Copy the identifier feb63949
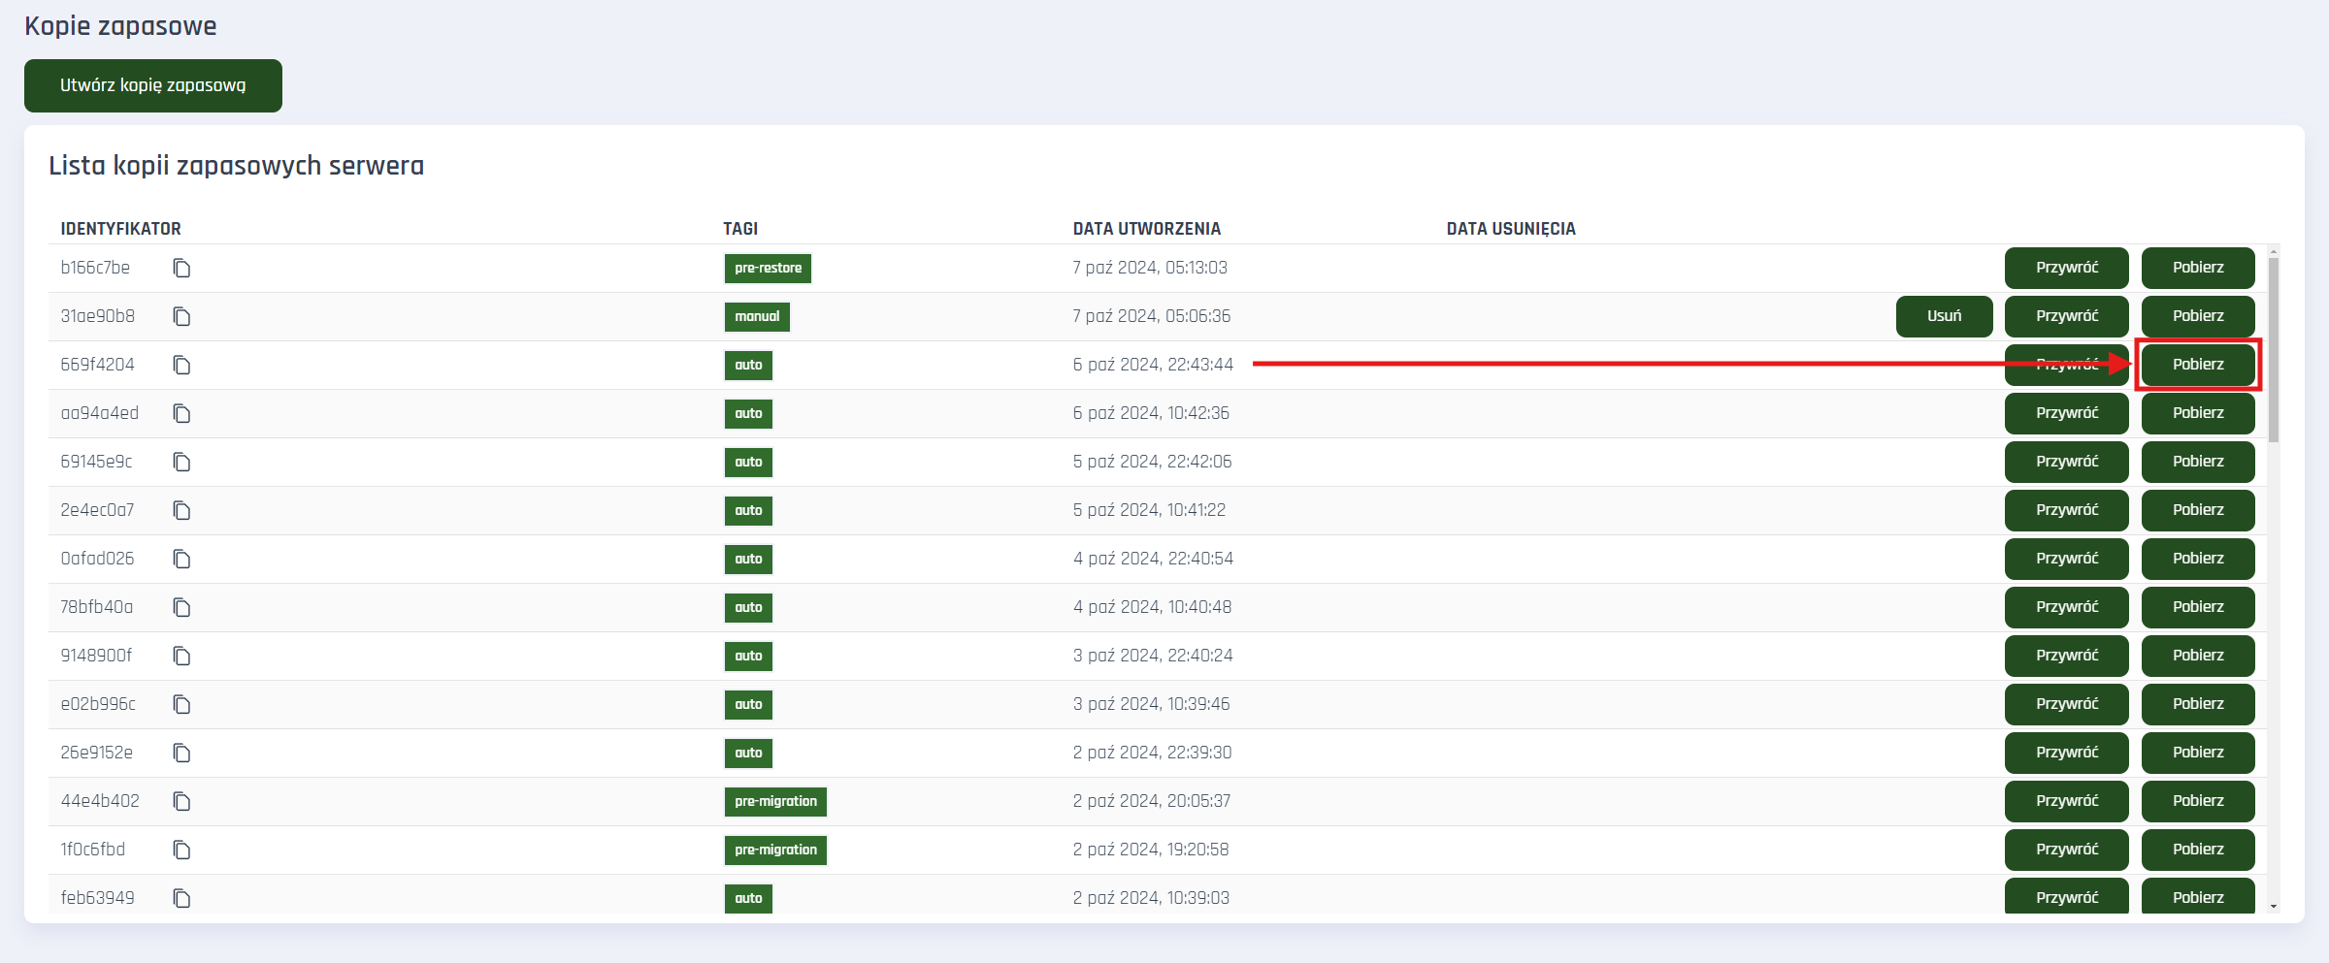 click(181, 898)
